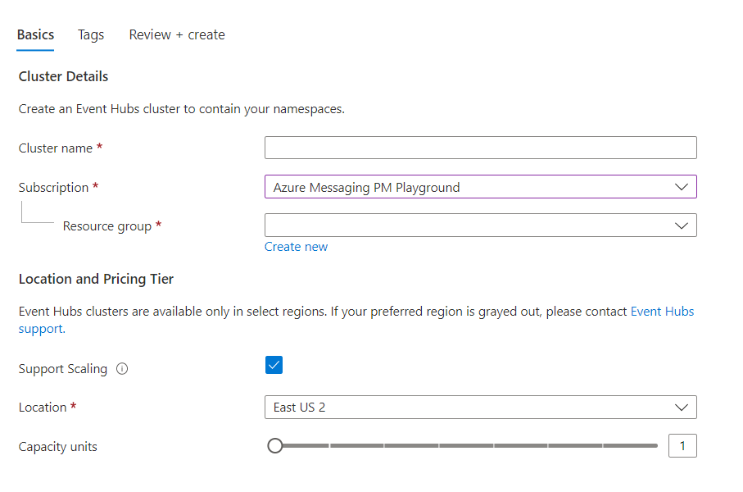Go to the Review + create tab
This screenshot has height=492, width=743.
(177, 34)
